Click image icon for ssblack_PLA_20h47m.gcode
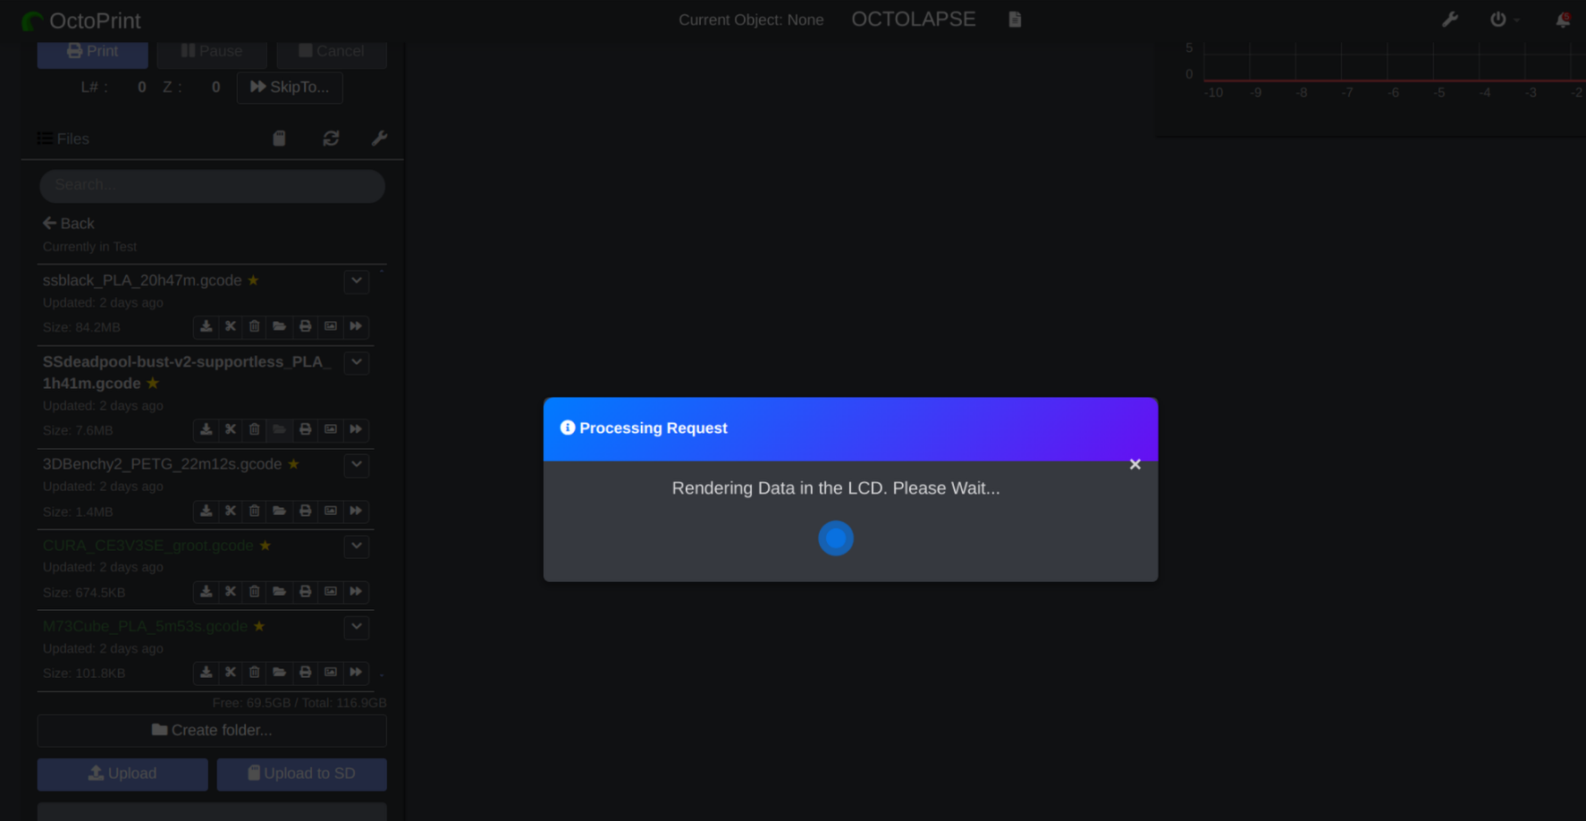 tap(331, 327)
